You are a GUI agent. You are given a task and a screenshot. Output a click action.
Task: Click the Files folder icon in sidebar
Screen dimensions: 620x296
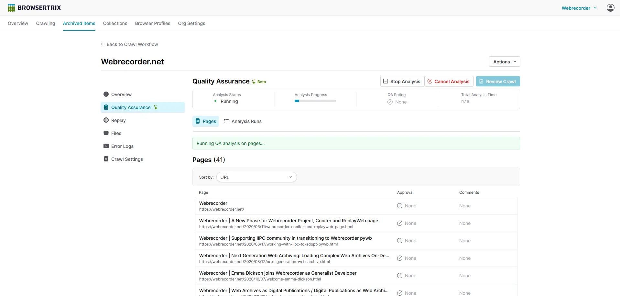(106, 133)
